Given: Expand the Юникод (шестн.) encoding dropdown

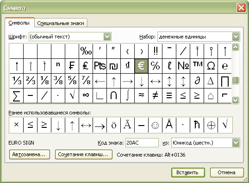Looking at the screenshot, I should pyautogui.click(x=236, y=143).
